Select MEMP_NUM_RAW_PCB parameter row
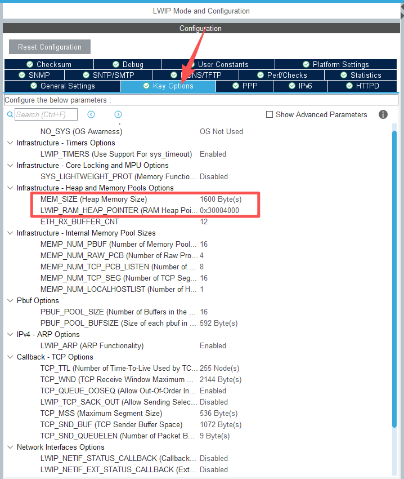Screen dimensions: 404x479 (x=122, y=255)
